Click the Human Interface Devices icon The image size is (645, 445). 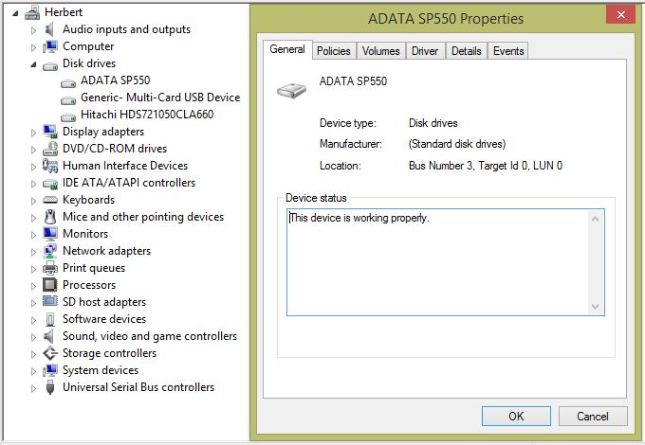click(x=50, y=166)
